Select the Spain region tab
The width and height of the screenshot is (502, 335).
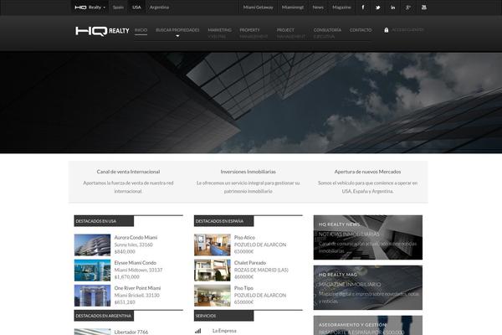point(118,7)
